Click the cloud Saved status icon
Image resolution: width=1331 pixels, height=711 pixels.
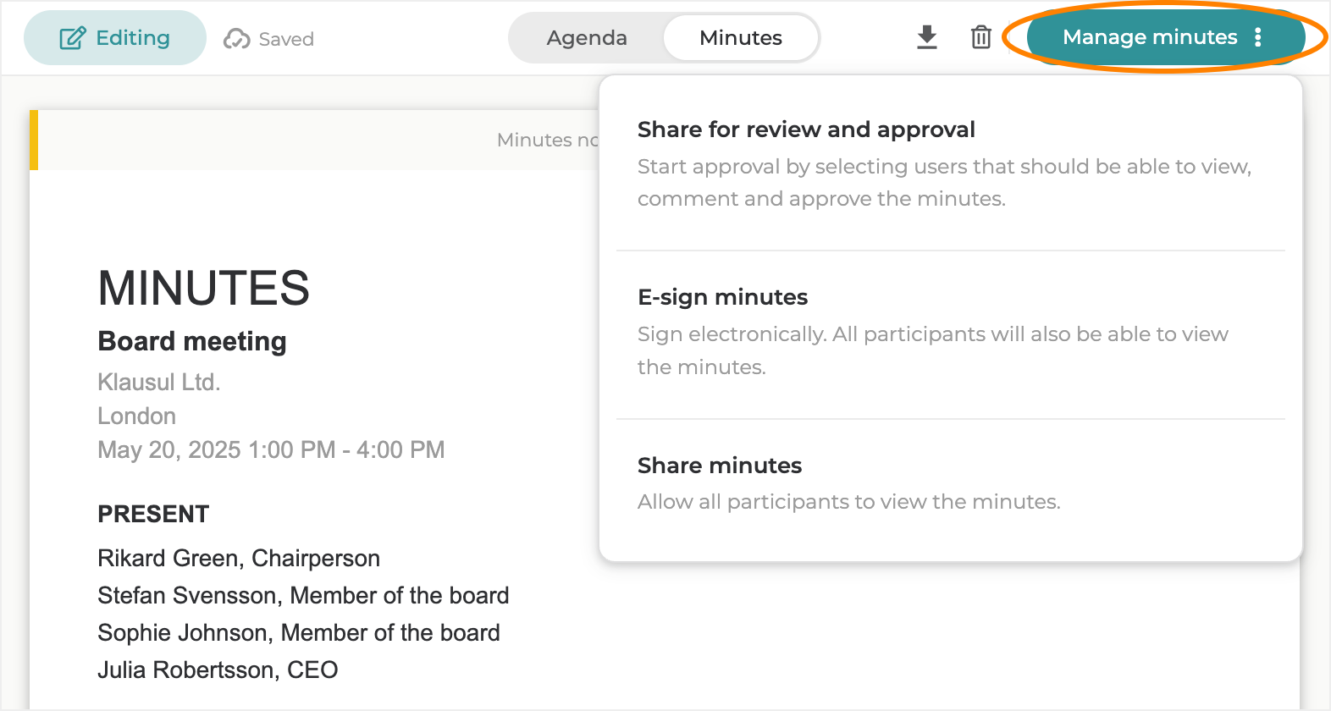click(x=236, y=39)
